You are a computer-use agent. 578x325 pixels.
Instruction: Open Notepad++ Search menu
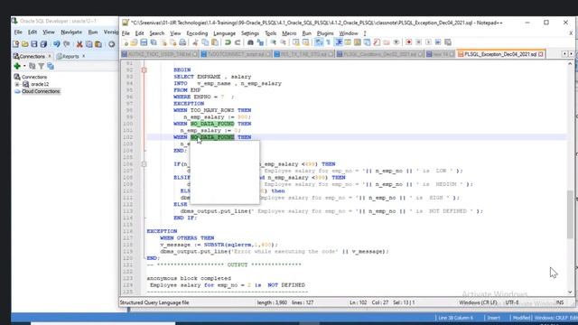coord(156,33)
